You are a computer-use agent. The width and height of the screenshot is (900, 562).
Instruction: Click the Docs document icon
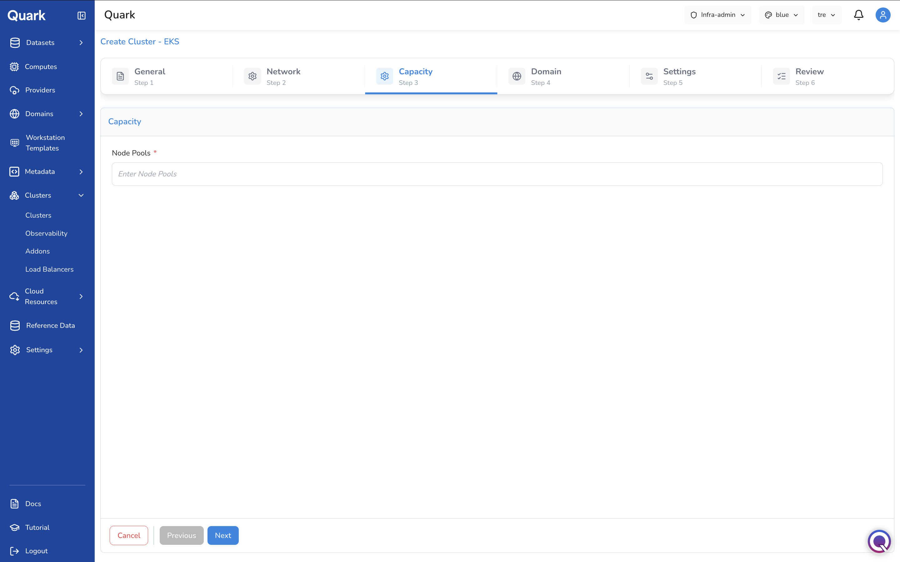tap(14, 504)
